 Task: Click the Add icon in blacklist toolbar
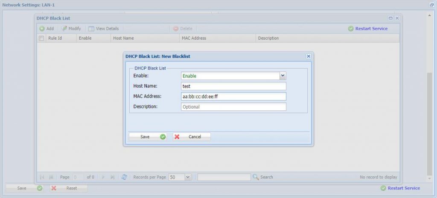click(42, 29)
